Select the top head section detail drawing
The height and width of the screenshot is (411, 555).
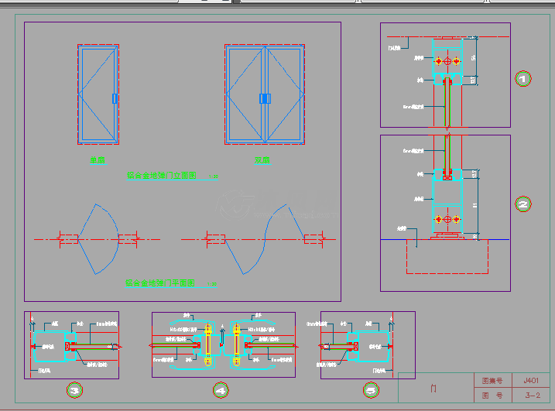coord(445,75)
